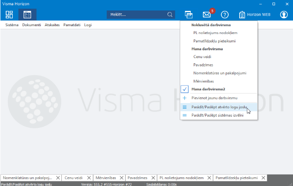Open the Pamatdati menu
Viewport: 293px width, 186px height.
72,25
